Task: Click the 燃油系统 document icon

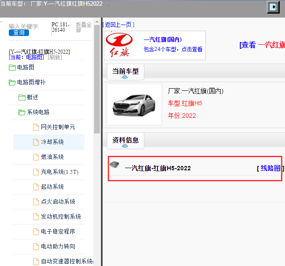Action: click(36, 157)
